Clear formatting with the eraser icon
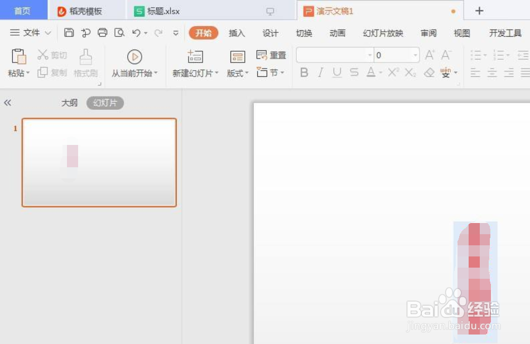The image size is (530, 344). click(429, 72)
